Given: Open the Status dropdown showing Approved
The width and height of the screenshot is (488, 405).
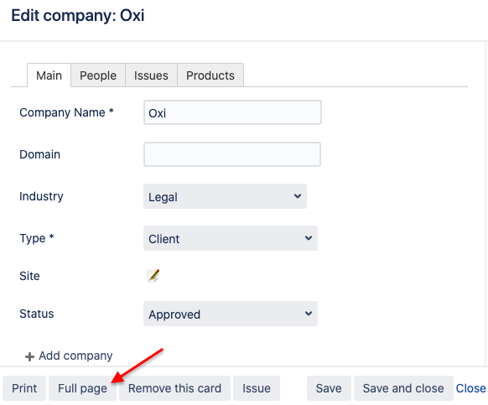Looking at the screenshot, I should point(231,314).
